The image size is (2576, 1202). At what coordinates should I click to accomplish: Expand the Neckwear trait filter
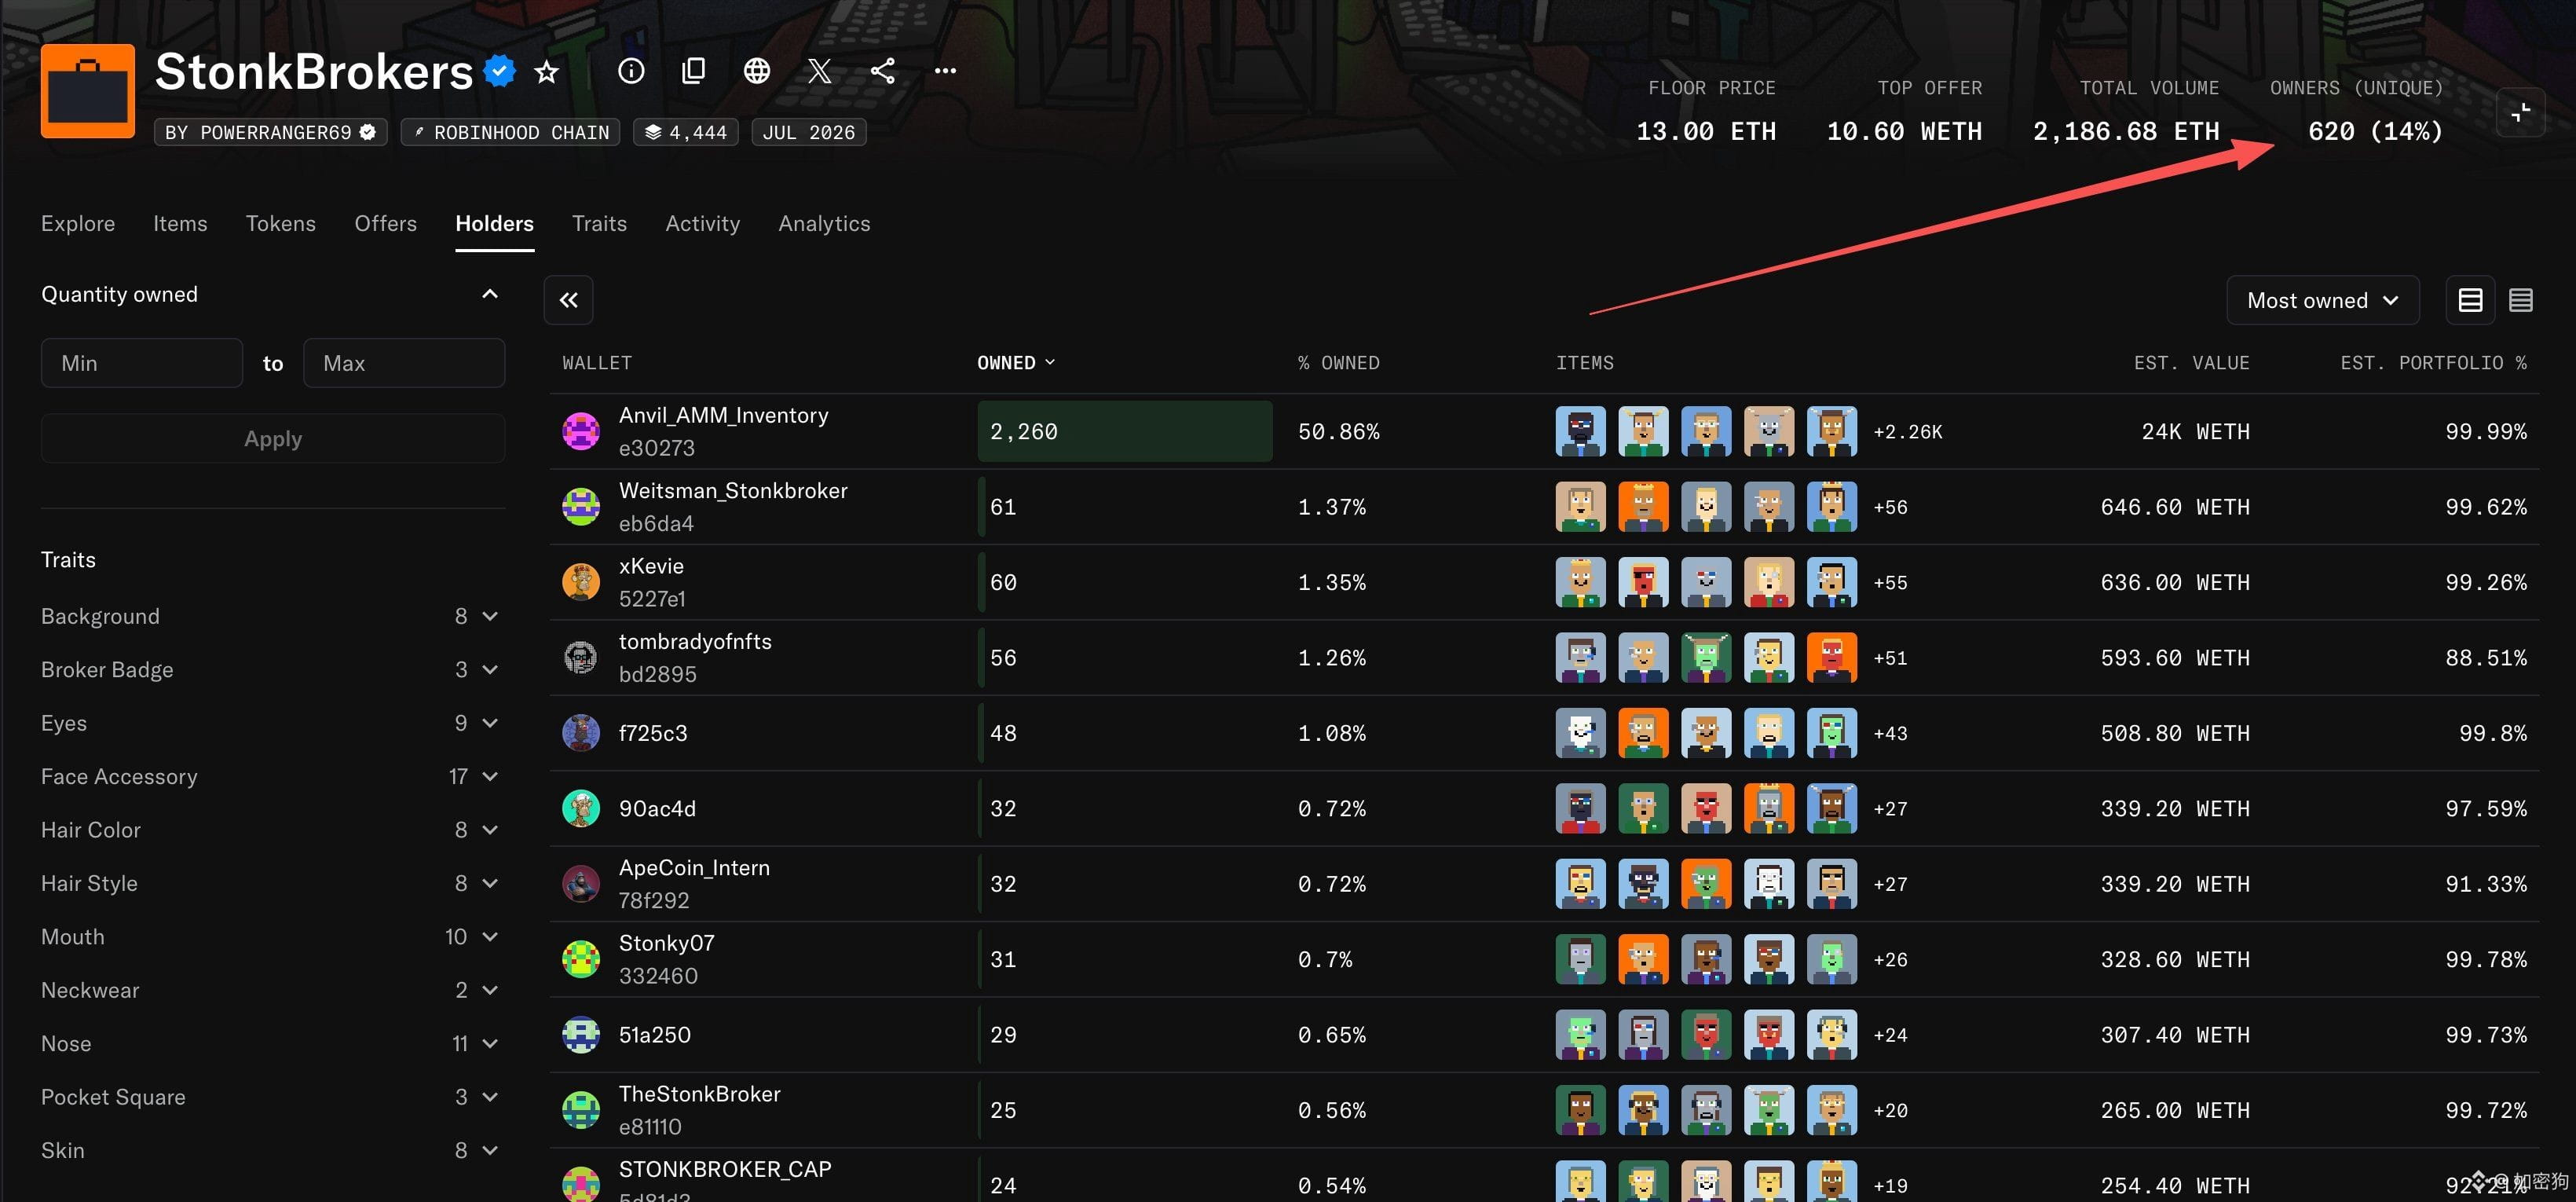click(490, 990)
